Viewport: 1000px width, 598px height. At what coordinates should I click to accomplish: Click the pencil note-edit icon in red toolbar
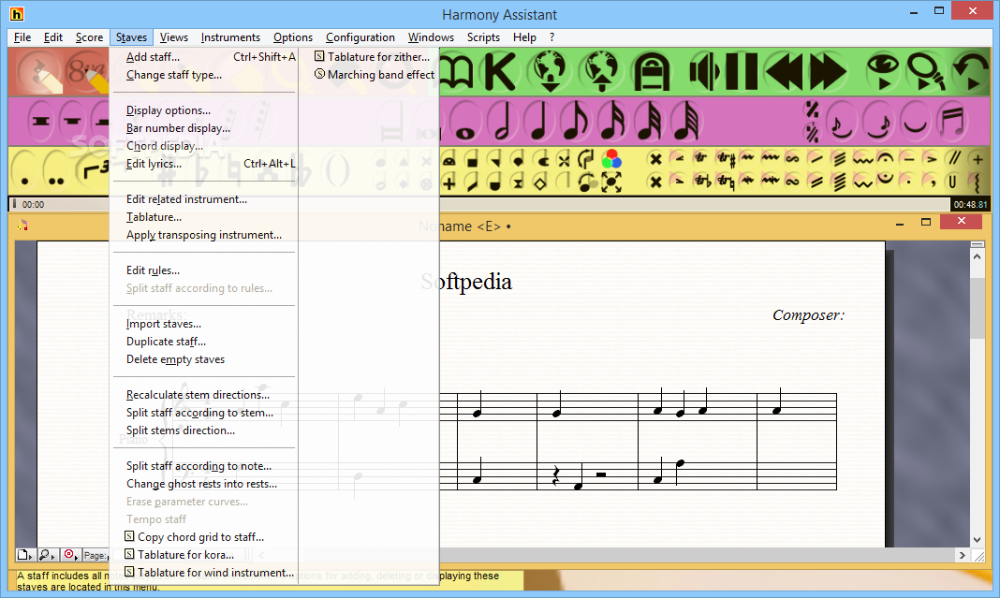[x=41, y=72]
